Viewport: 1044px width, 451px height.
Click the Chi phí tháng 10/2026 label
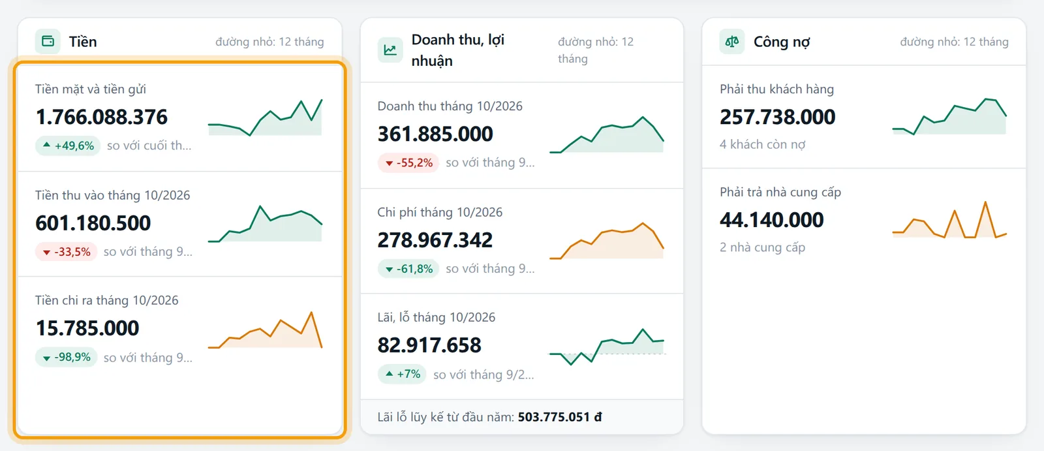tap(440, 213)
